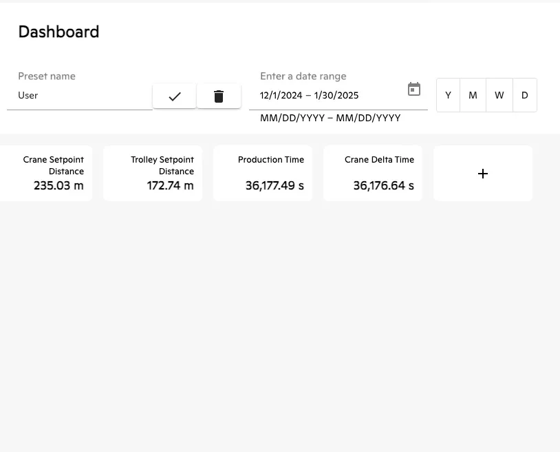Select the D daily range toggle
The width and height of the screenshot is (560, 452).
525,95
